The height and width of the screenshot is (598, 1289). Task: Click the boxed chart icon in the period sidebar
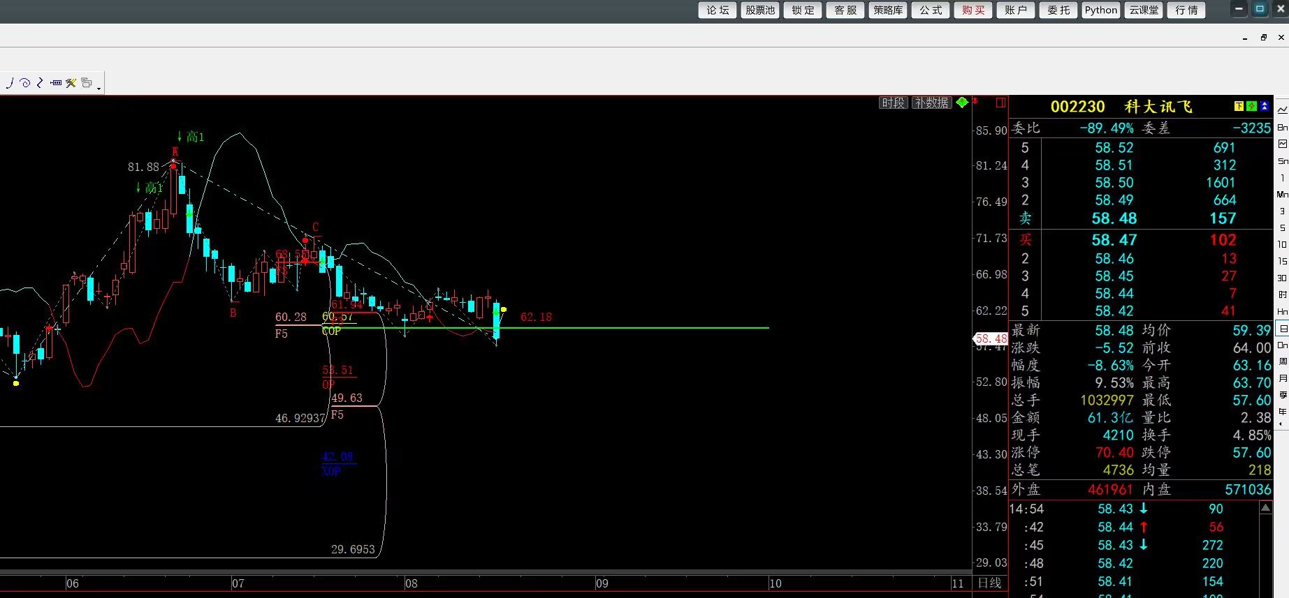[1283, 144]
